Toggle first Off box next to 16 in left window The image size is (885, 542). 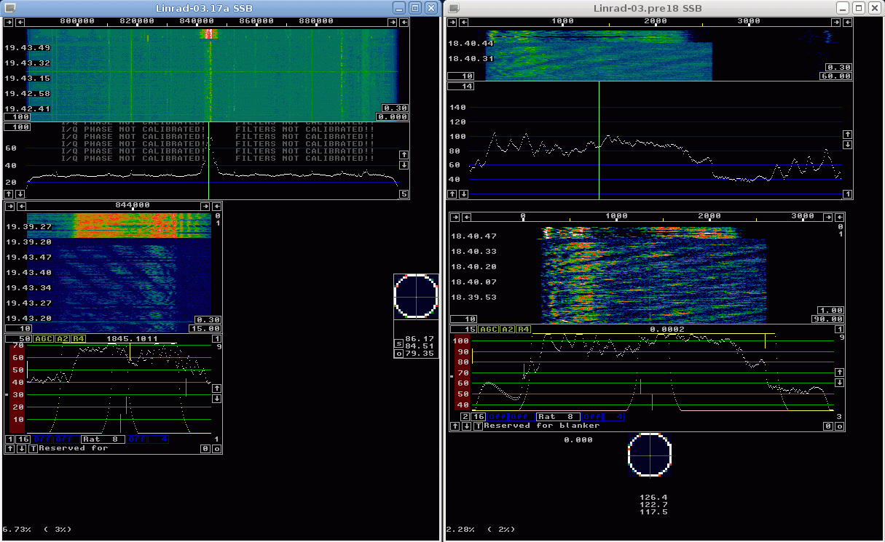(42, 439)
